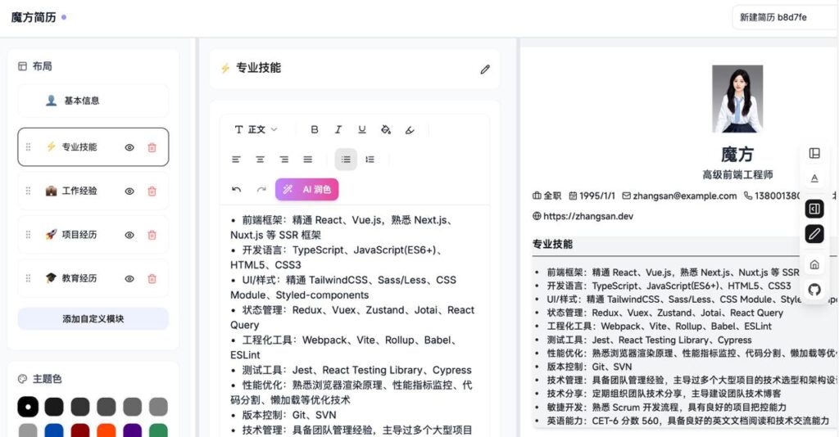Viewport: 839px width, 437px height.
Task: Choose the blue theme color swatch
Action: click(x=53, y=430)
